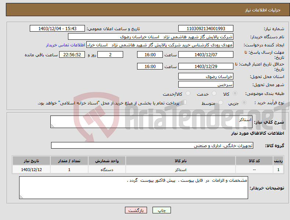Click the price validity time 16:00 field

[150, 66]
